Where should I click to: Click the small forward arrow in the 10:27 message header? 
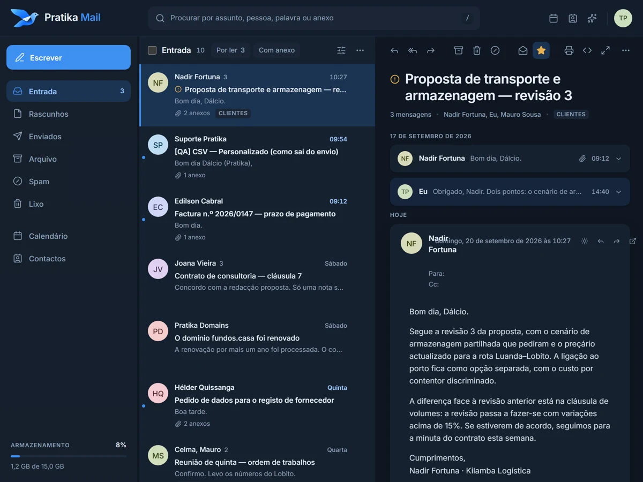[617, 241]
